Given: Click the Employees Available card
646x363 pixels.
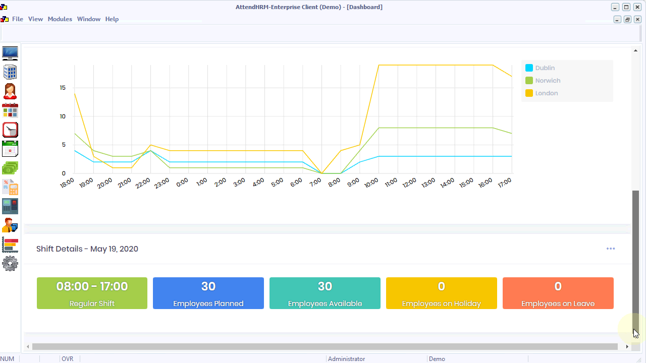Looking at the screenshot, I should pos(325,293).
